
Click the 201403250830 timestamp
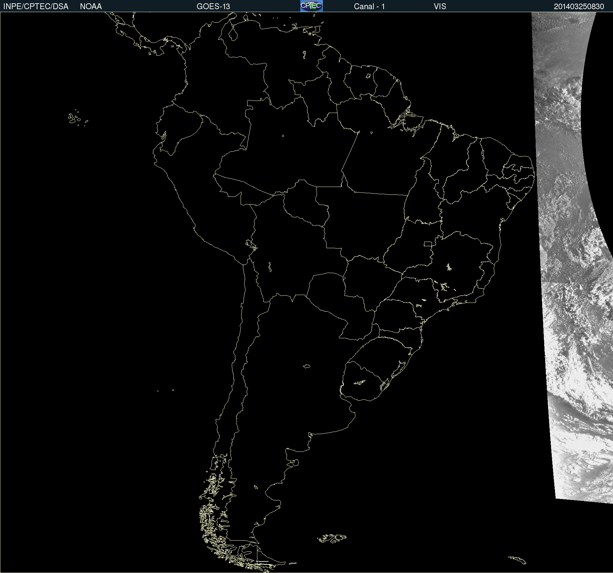click(x=579, y=7)
